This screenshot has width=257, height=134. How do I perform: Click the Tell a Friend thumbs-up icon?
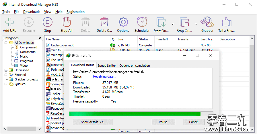[227, 22]
